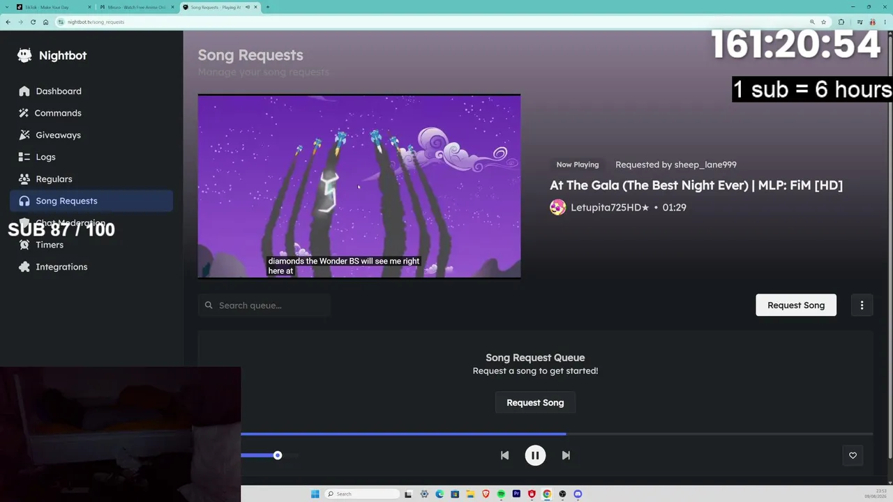893x502 pixels.
Task: Close the TikTok browser tab
Action: (89, 7)
